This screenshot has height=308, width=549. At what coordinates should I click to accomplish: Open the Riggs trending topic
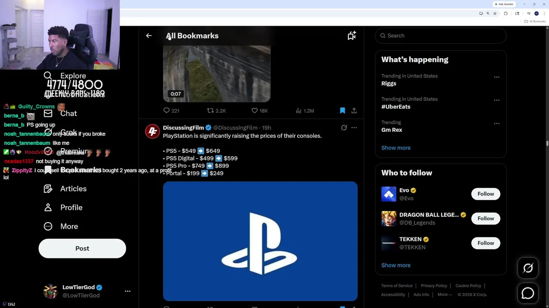389,83
